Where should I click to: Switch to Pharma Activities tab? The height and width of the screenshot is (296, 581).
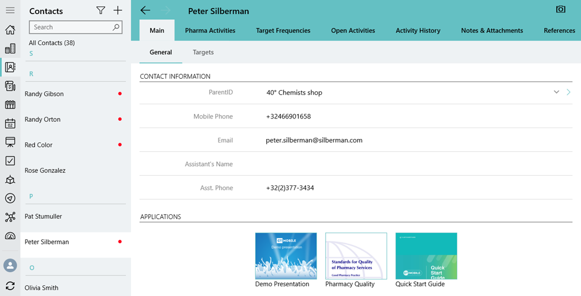pos(210,31)
